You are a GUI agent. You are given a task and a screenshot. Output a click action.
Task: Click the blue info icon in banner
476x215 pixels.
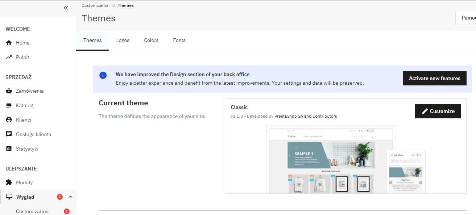tap(103, 75)
